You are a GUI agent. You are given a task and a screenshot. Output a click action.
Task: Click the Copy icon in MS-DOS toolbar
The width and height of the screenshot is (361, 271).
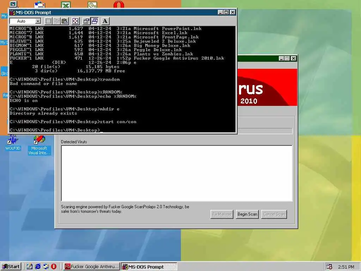click(x=56, y=21)
